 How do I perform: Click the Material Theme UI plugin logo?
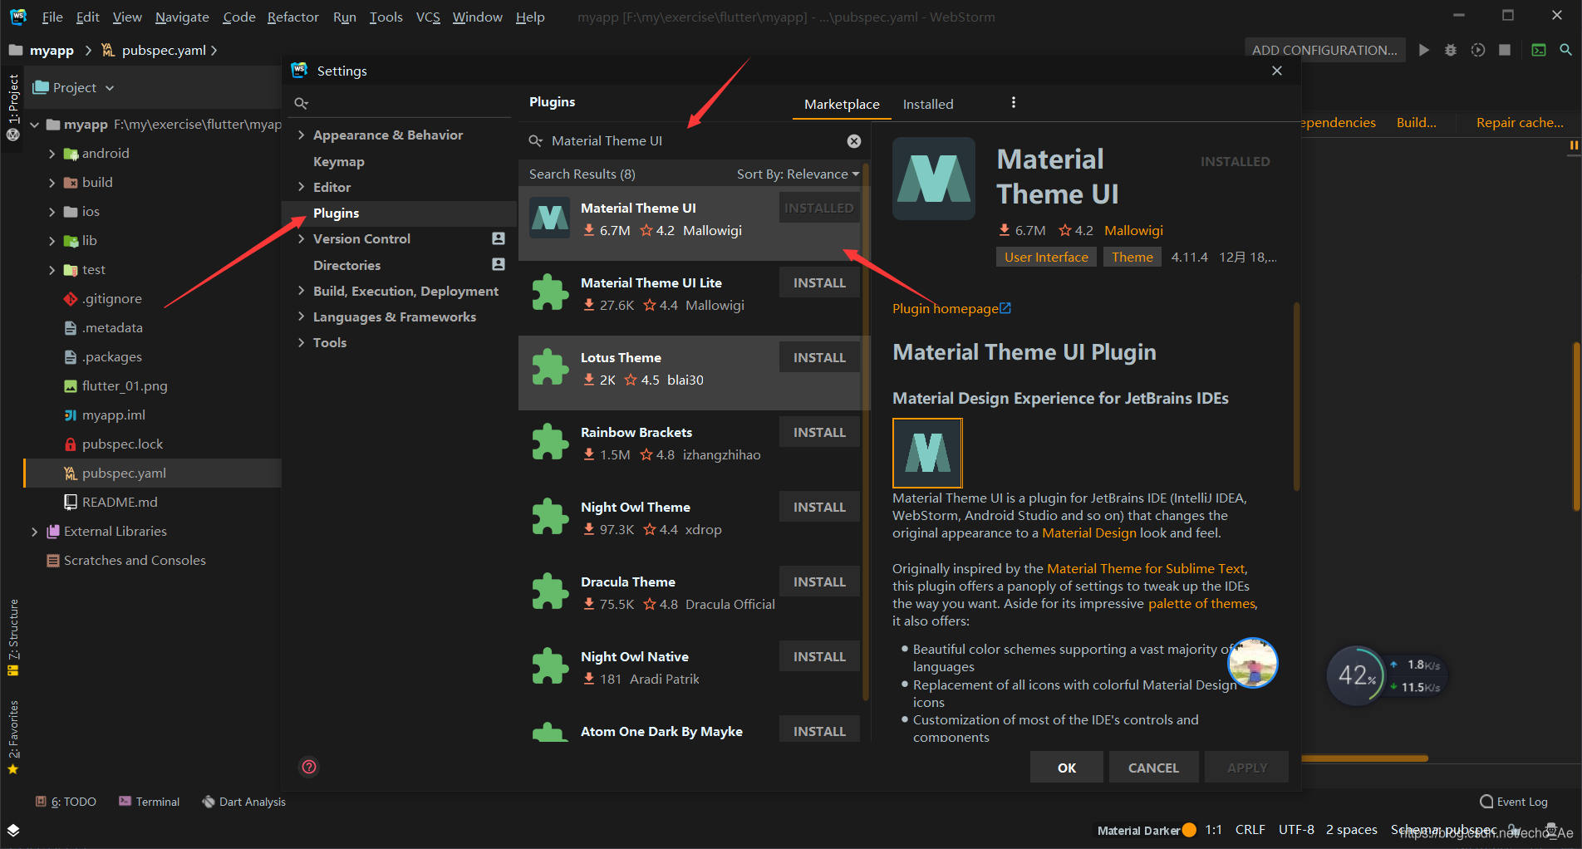pyautogui.click(x=933, y=179)
